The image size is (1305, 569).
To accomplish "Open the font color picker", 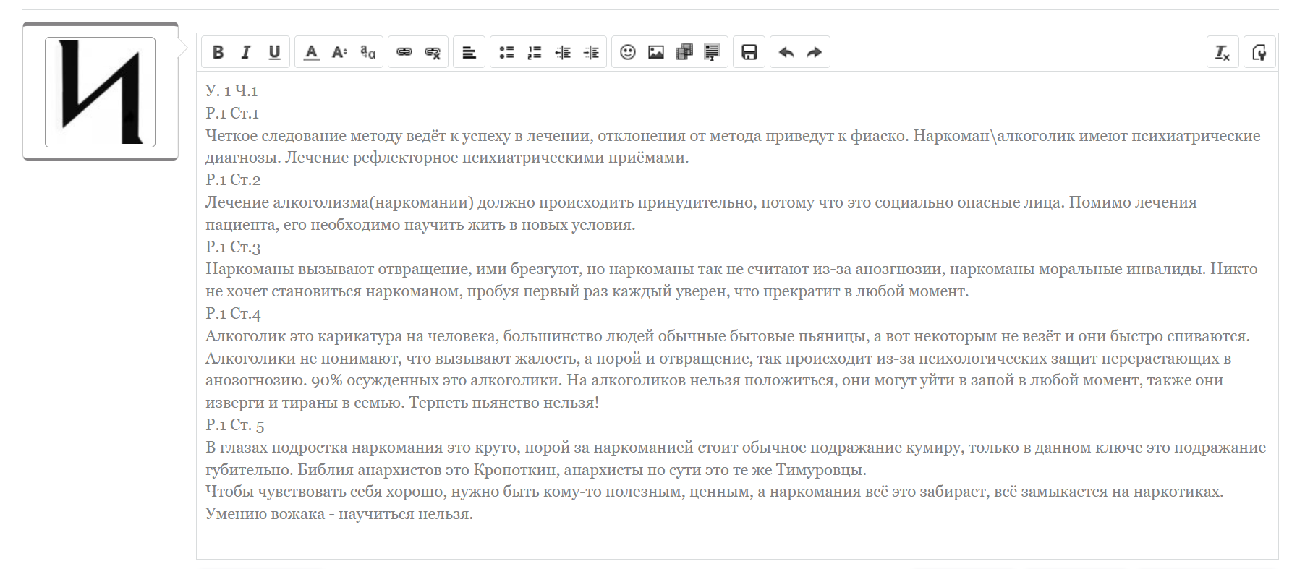I will (x=311, y=52).
